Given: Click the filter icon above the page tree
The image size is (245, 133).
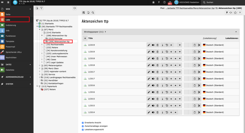Looking at the screenshot, I should coord(41,8).
